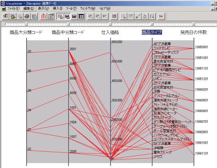Click the 電気ストーブ product type label
This screenshot has width=217, height=168.
pyautogui.click(x=162, y=152)
